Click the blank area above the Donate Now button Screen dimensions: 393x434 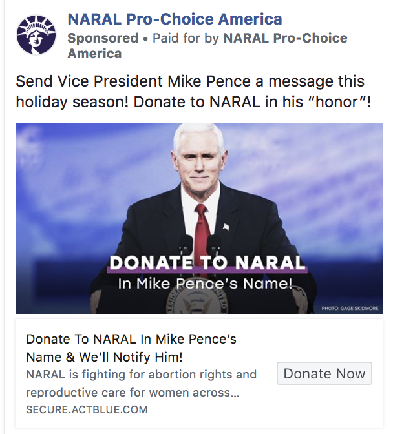(324, 341)
